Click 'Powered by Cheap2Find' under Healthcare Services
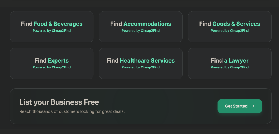Image resolution: width=279 pixels, height=134 pixels. pyautogui.click(x=141, y=67)
